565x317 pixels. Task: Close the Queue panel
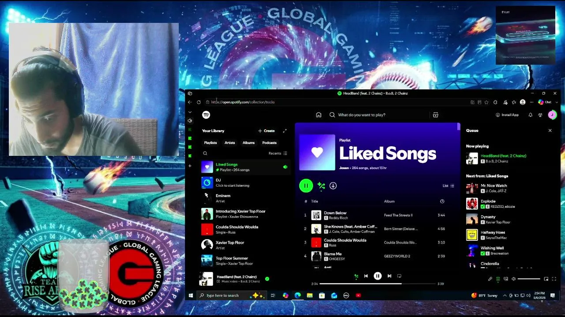tap(550, 130)
